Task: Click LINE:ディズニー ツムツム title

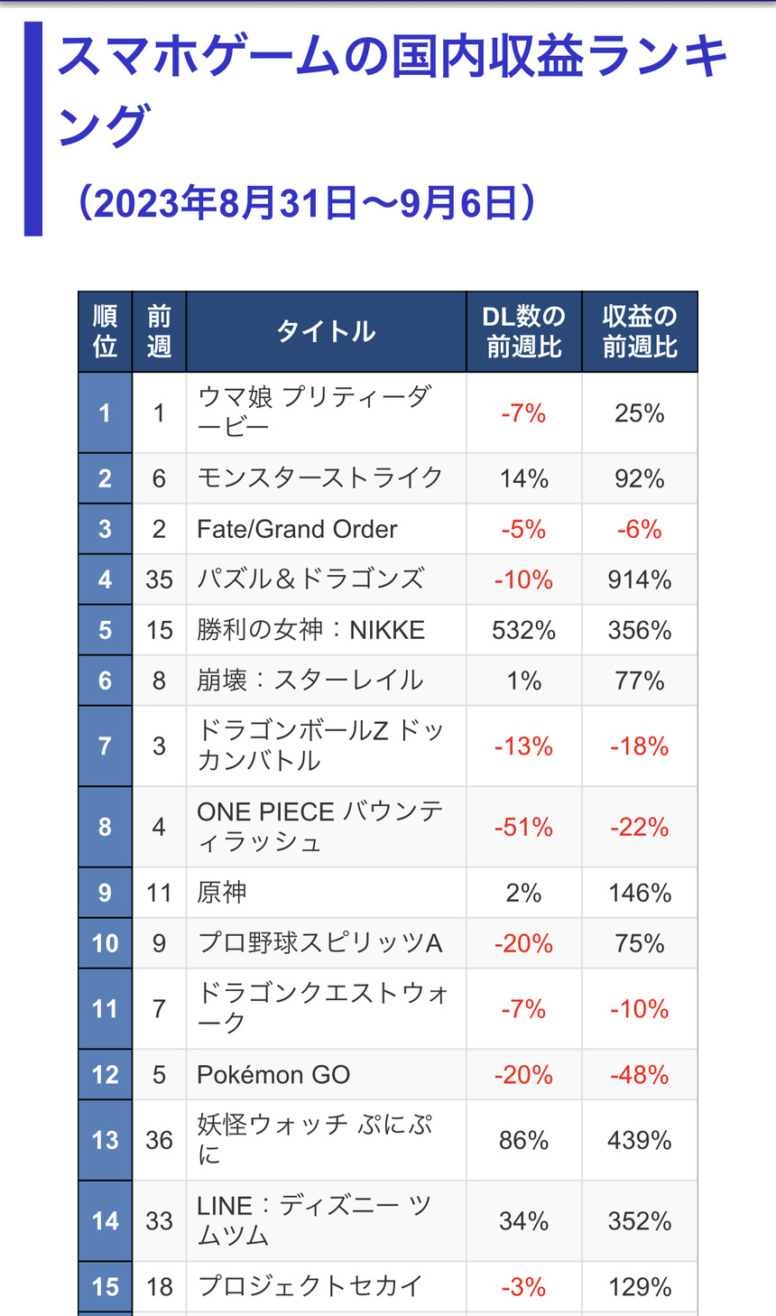Action: point(314,1220)
